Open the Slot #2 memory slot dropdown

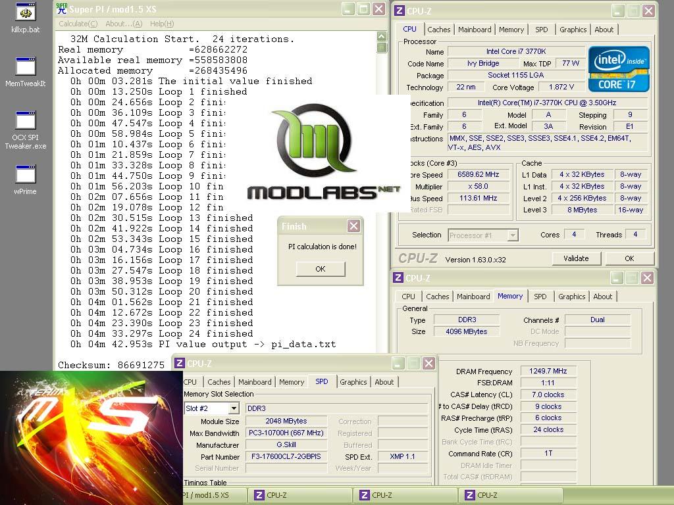234,408
